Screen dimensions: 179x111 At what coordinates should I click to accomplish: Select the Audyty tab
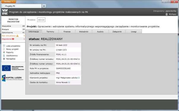100,31
